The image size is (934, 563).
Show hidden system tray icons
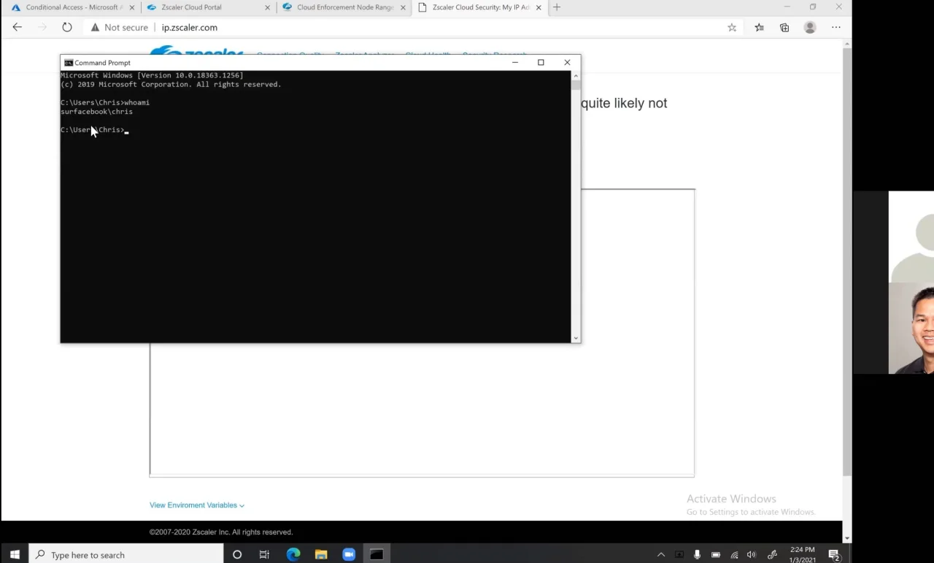click(661, 554)
